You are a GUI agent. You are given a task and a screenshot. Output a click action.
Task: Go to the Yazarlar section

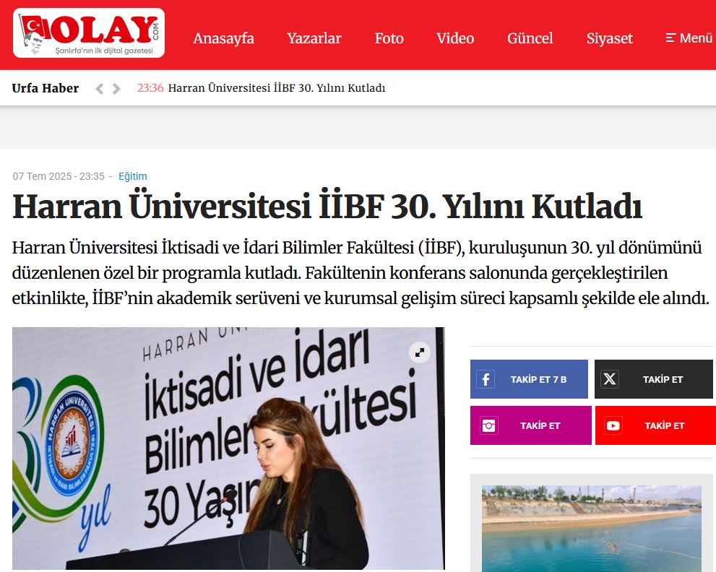point(314,38)
